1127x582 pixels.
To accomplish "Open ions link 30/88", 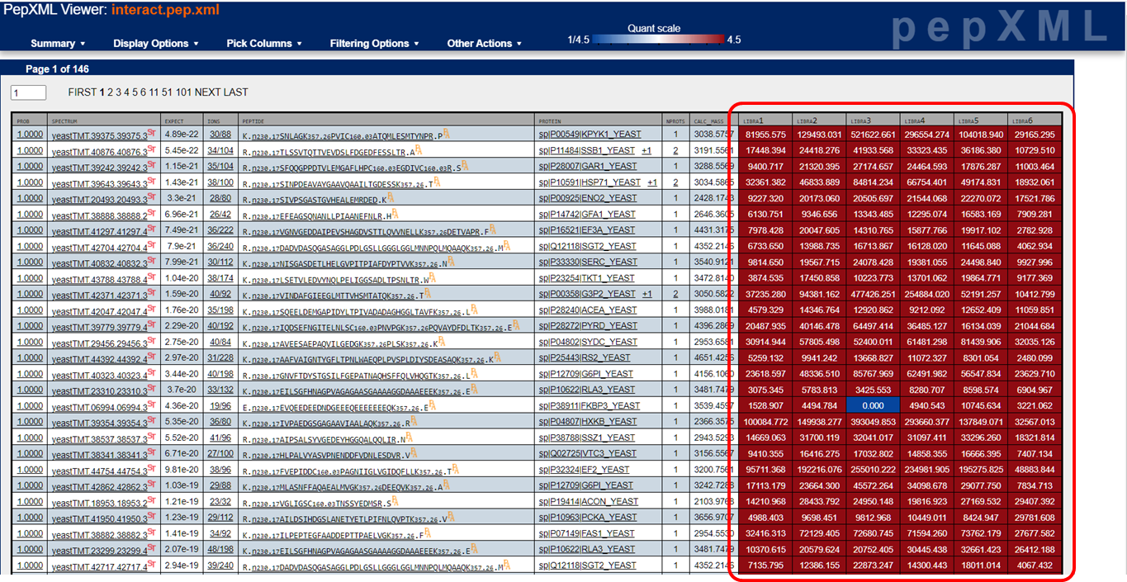I will (x=220, y=134).
